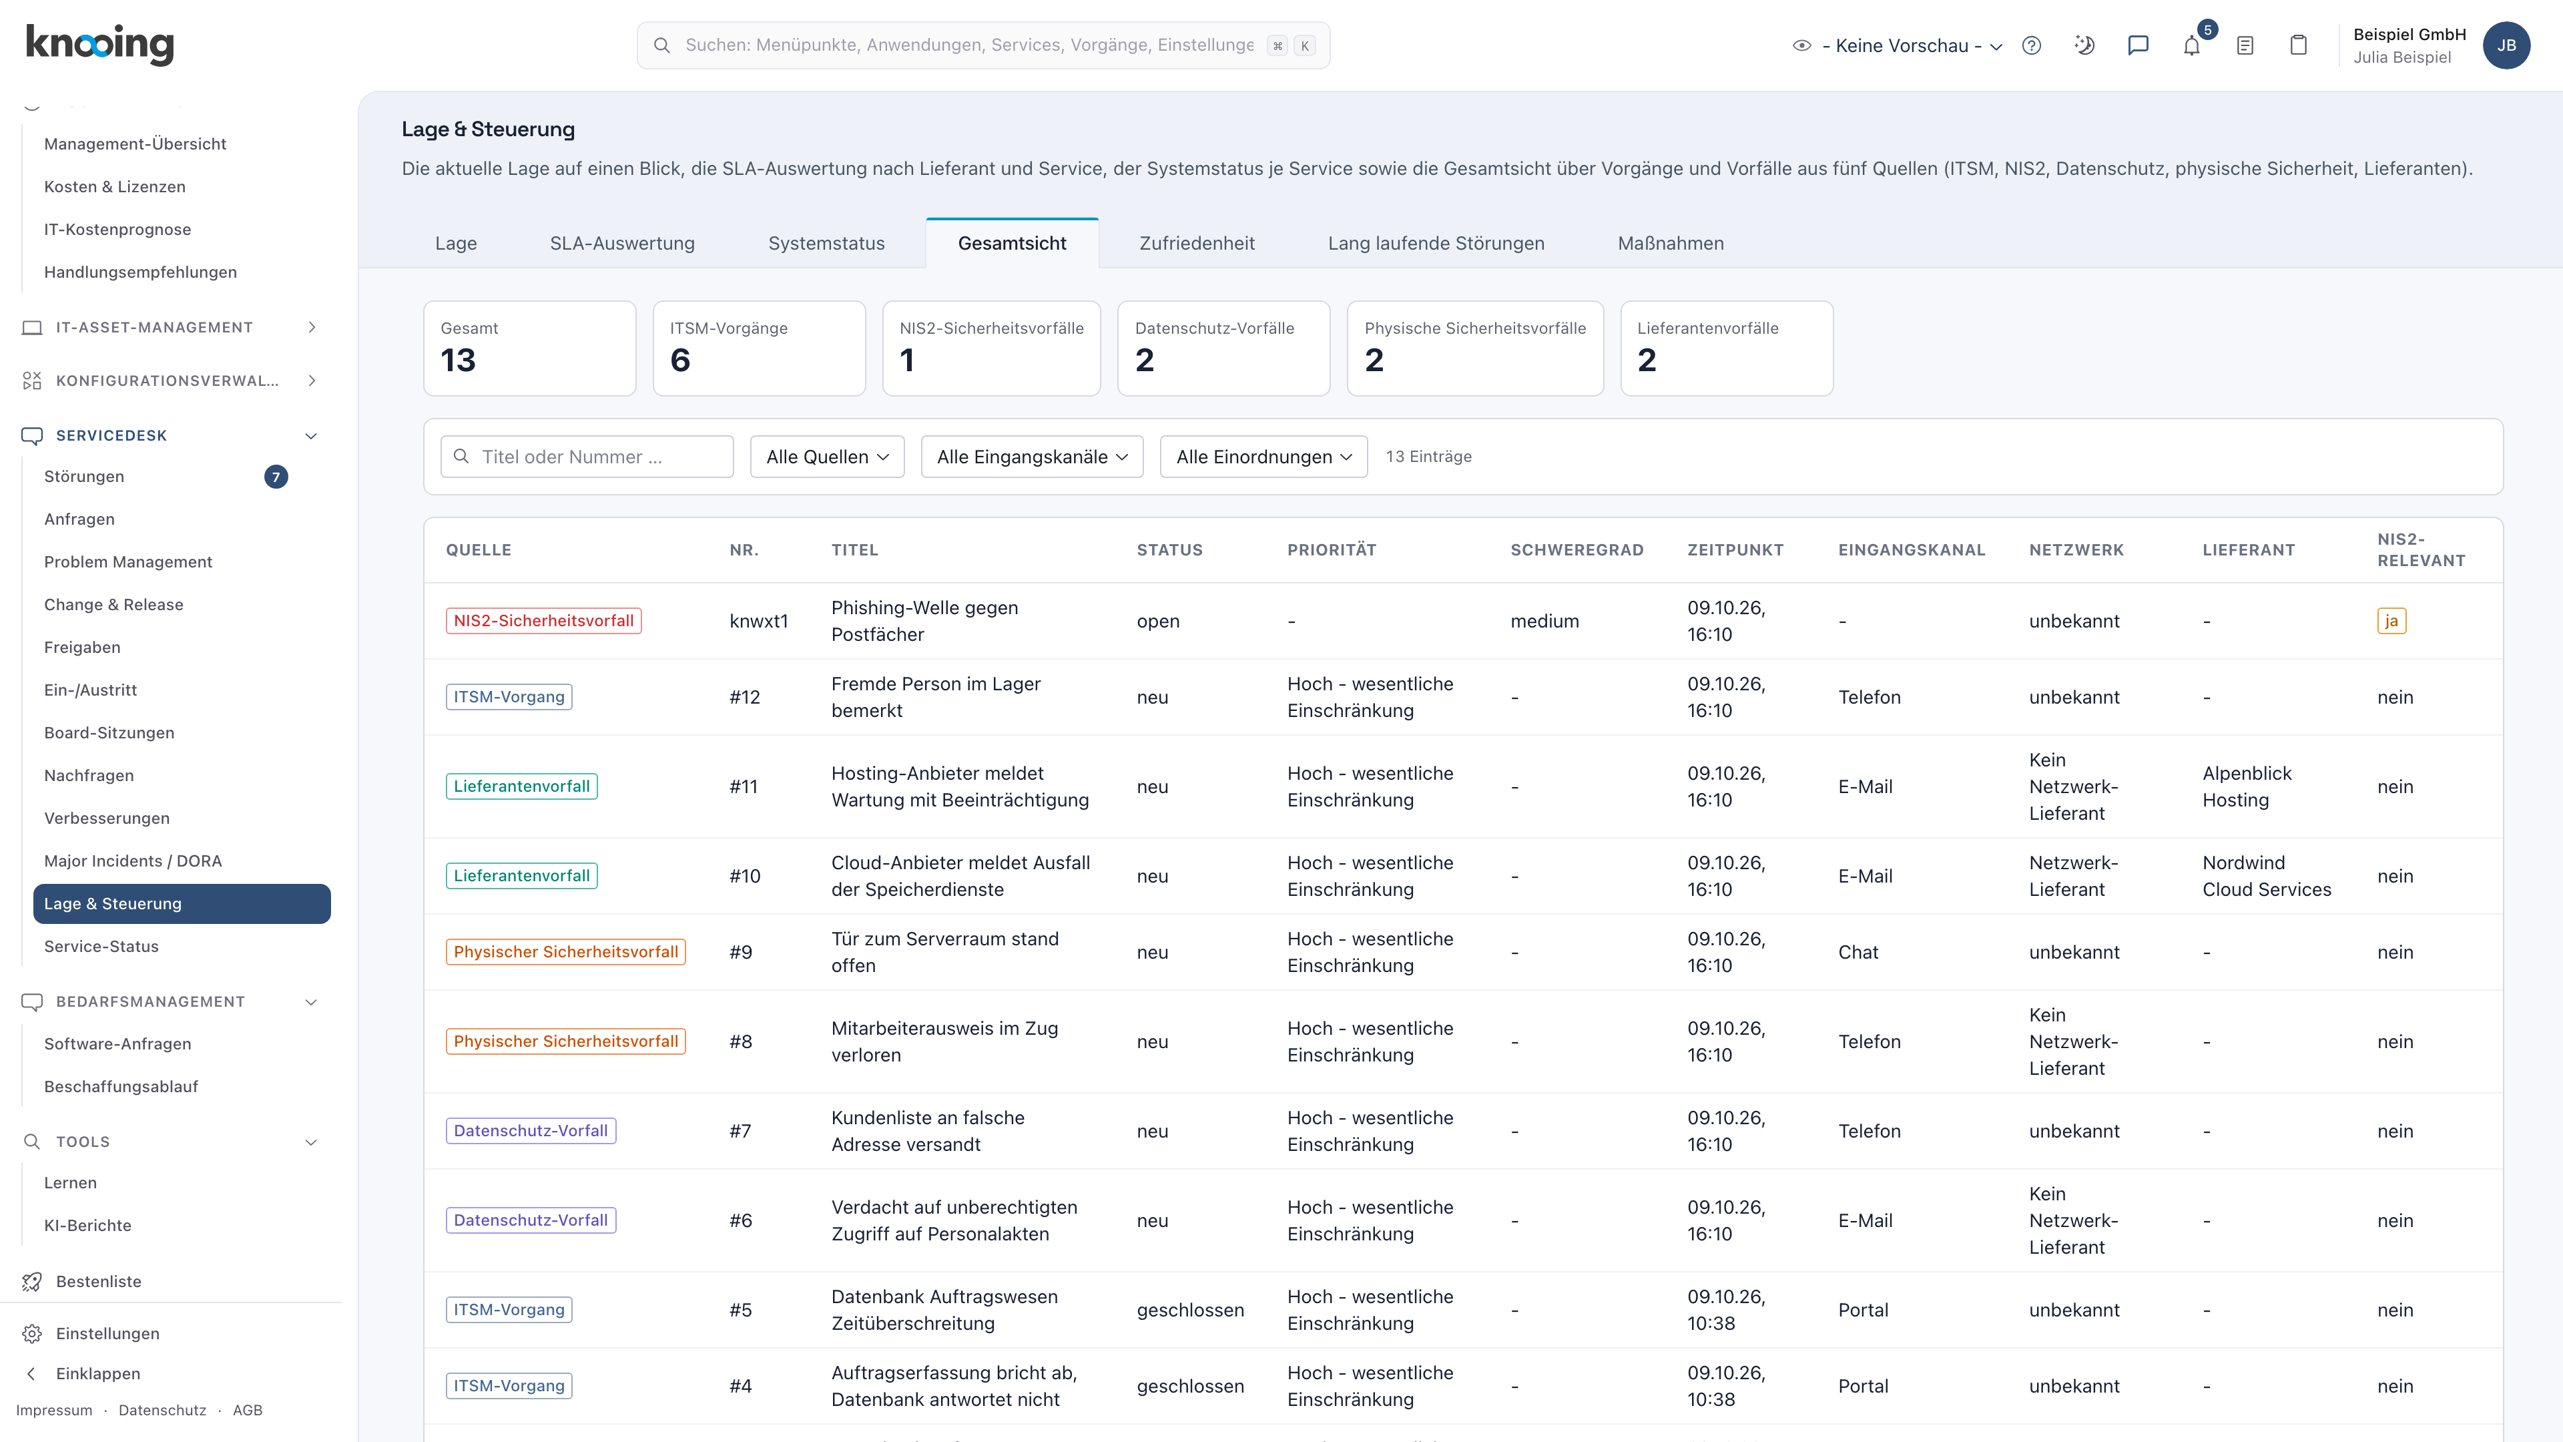
Task: Switch to the SLA-Auswertung tab
Action: tap(622, 244)
